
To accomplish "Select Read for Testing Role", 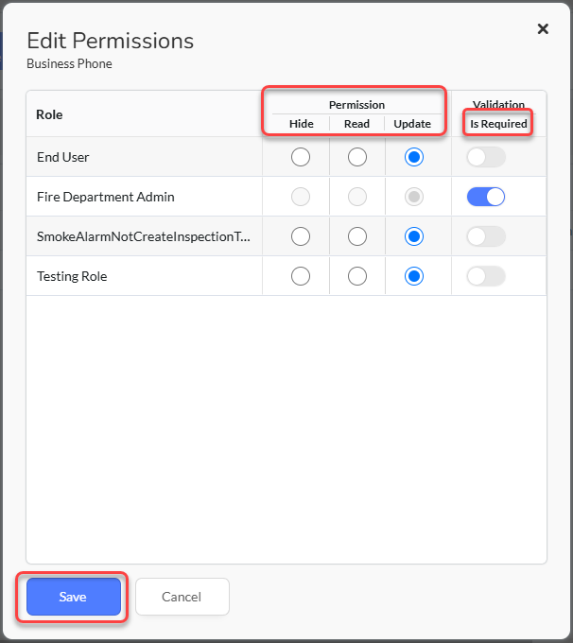I will [x=356, y=276].
